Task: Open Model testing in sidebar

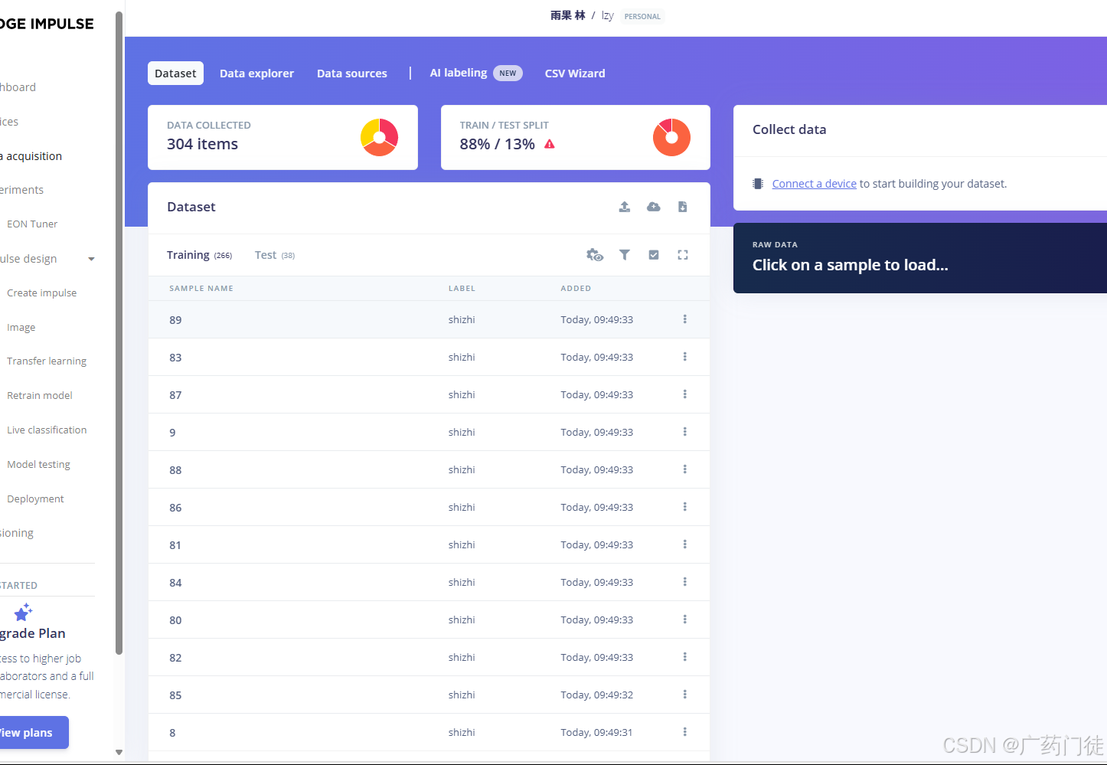Action: point(38,464)
